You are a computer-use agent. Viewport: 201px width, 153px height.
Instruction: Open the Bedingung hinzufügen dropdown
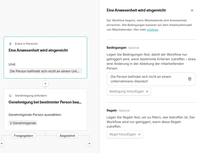pyautogui.click(x=129, y=91)
